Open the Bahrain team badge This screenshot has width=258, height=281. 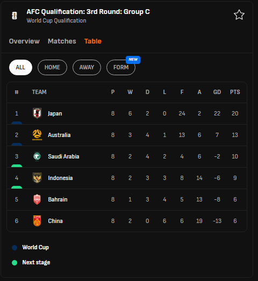point(37,199)
